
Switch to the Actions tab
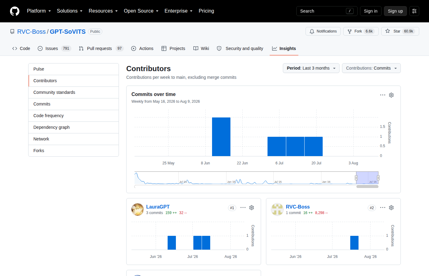pyautogui.click(x=142, y=48)
